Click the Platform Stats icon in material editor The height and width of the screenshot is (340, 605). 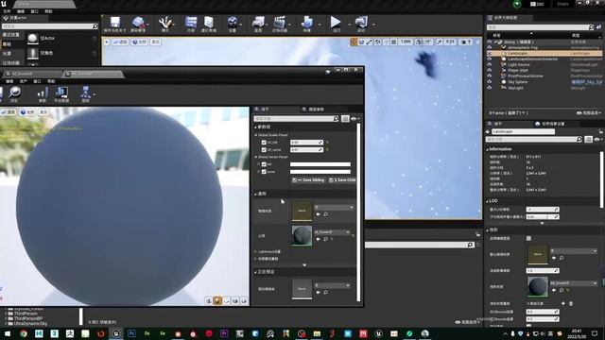click(x=61, y=94)
